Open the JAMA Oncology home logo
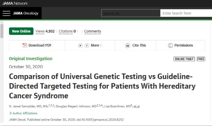The width and height of the screenshot is (212, 126). [26, 13]
